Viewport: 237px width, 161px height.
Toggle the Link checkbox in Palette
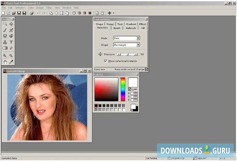pyautogui.click(x=130, y=89)
